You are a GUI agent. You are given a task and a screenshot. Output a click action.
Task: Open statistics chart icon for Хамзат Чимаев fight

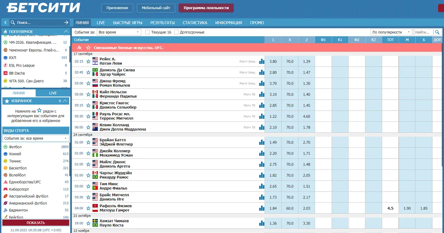262,223
